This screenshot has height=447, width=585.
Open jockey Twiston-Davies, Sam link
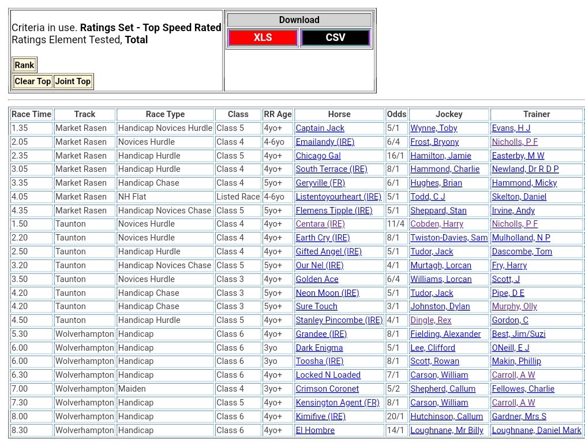tap(449, 238)
